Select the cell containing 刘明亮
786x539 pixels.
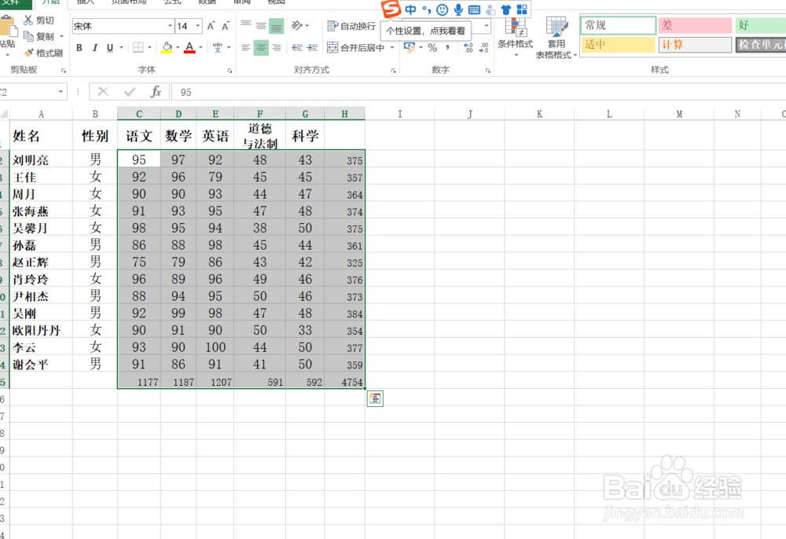click(x=41, y=159)
